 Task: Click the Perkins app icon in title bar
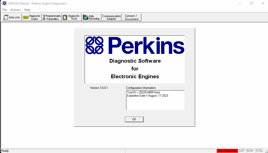click(5, 3)
